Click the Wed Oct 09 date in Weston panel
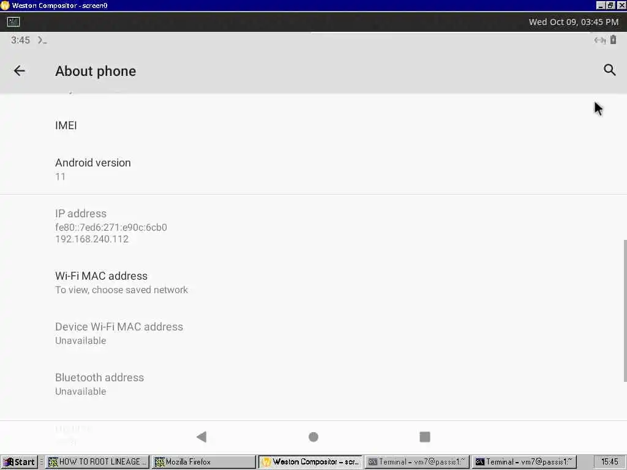The height and width of the screenshot is (470, 627). 573,22
